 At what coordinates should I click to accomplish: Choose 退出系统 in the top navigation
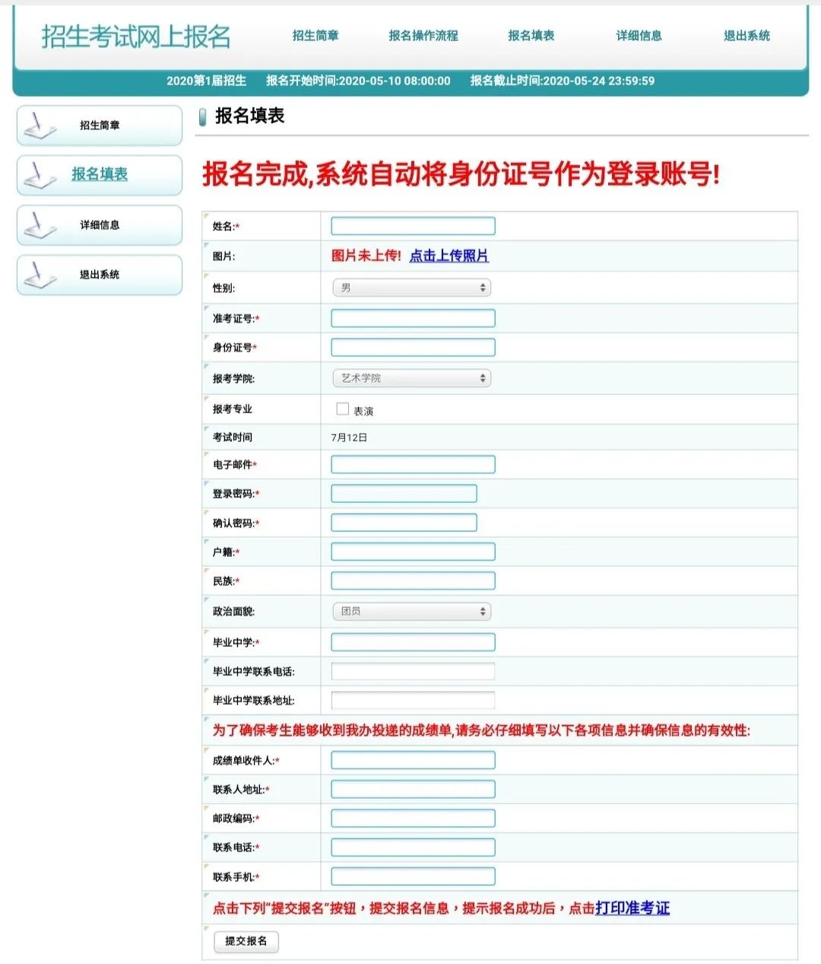tap(747, 36)
